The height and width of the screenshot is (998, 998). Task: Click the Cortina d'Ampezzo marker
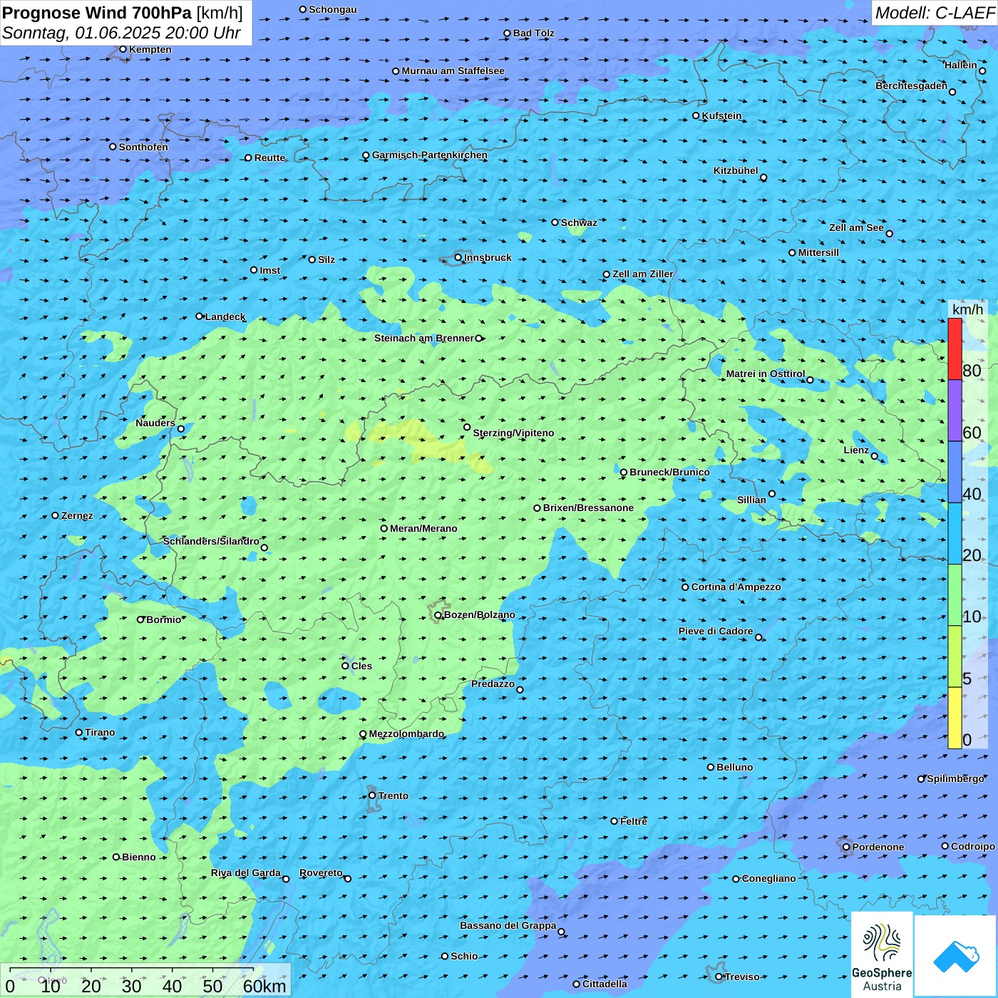tap(685, 587)
